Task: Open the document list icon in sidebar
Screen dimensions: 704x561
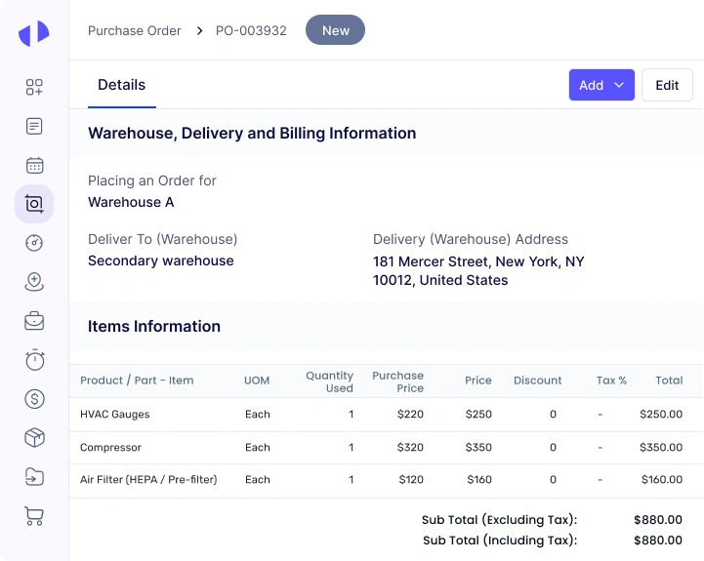Action: point(34,127)
